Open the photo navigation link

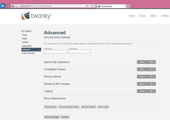click(x=153, y=16)
